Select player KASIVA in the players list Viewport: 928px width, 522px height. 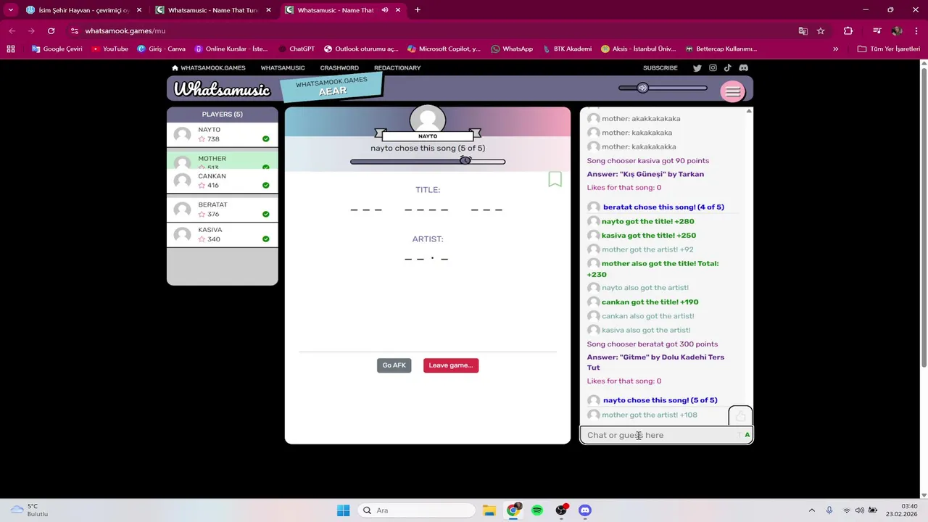(x=223, y=234)
